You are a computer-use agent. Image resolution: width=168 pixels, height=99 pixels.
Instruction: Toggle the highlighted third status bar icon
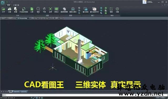pos(37,98)
